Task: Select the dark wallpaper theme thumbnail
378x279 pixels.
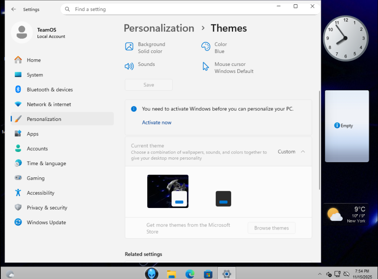Action: coord(168,191)
